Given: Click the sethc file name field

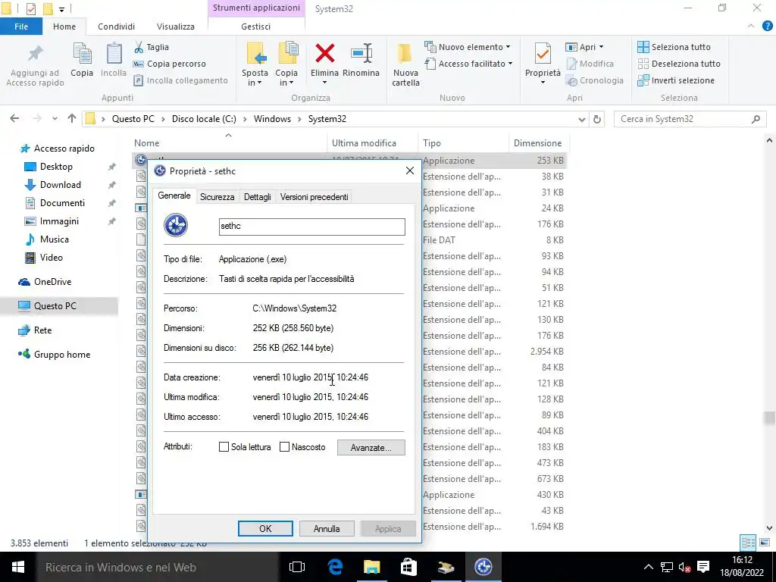Looking at the screenshot, I should pos(311,226).
